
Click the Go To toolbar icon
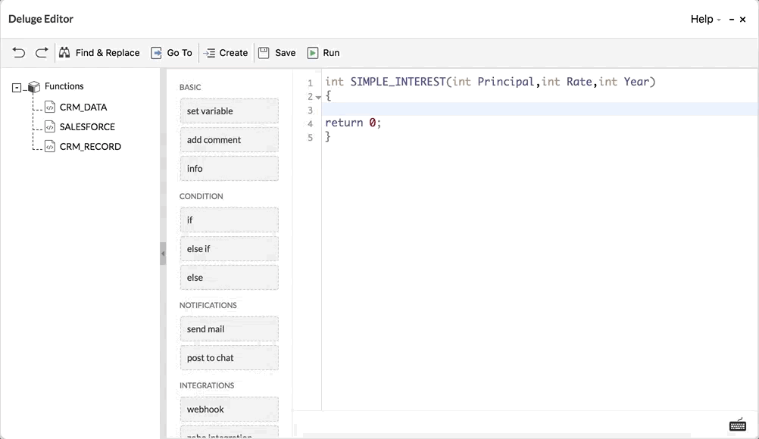point(157,53)
